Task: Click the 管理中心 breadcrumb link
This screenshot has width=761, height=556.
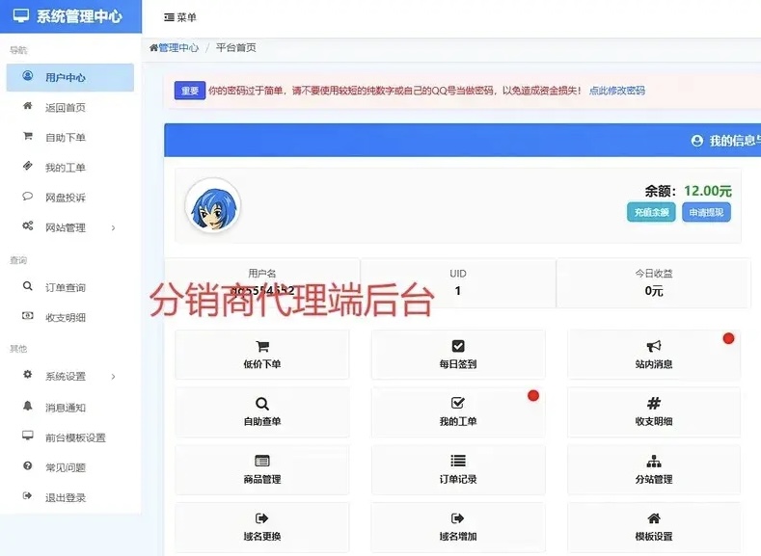Action: point(178,47)
